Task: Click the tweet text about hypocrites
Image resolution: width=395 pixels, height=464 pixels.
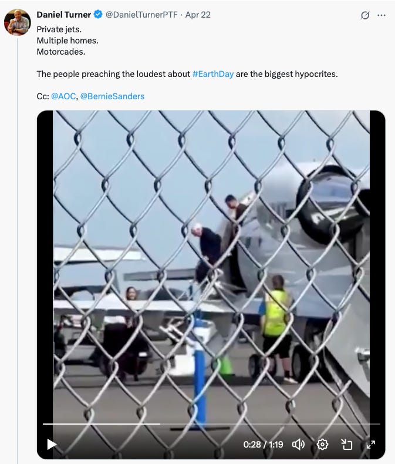Action: point(187,74)
